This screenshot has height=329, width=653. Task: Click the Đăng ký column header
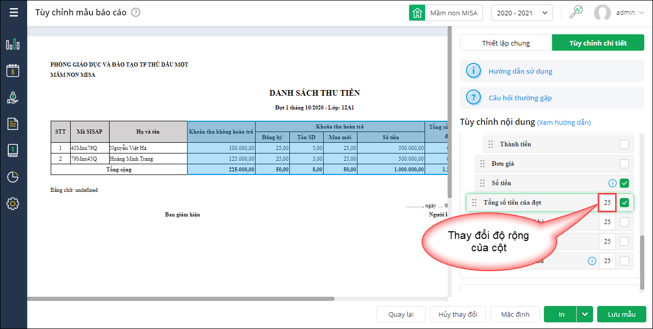tap(272, 137)
